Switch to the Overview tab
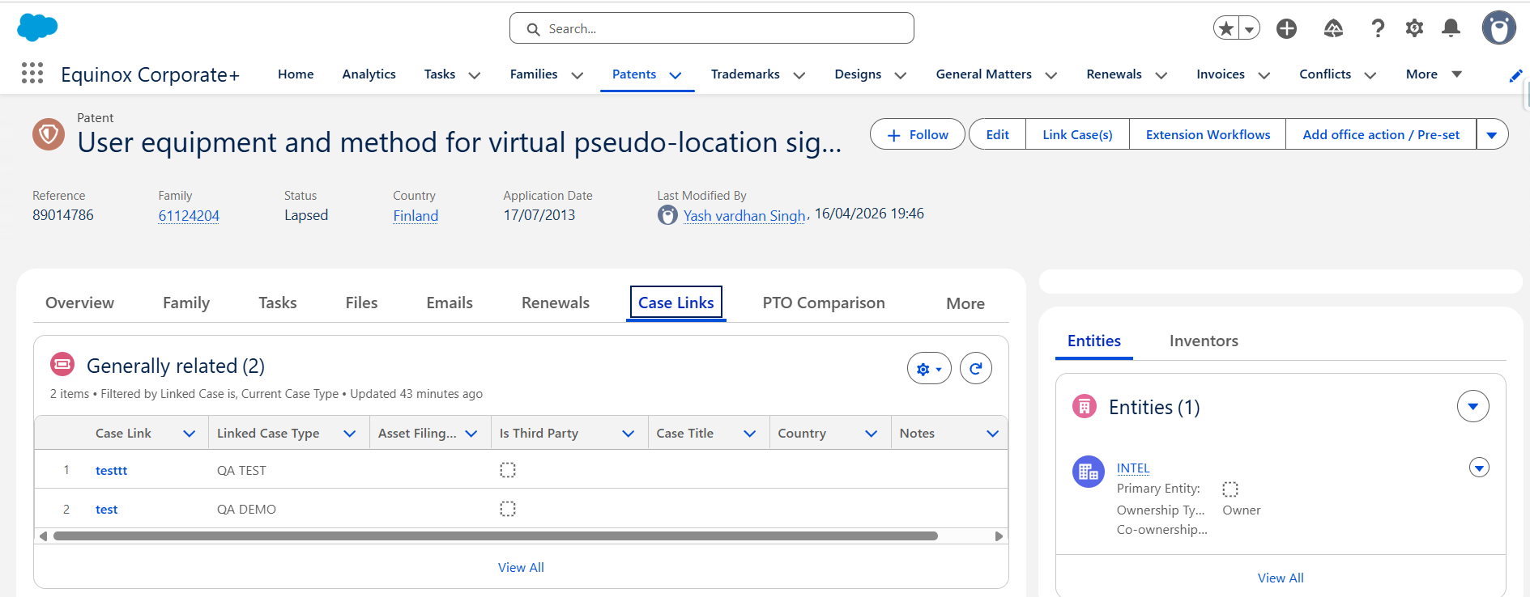1530x597 pixels. point(80,303)
